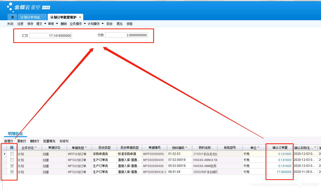Image resolution: width=321 pixels, height=189 pixels.
Task: Save with the 保存 toolbar item
Action: click(30, 24)
